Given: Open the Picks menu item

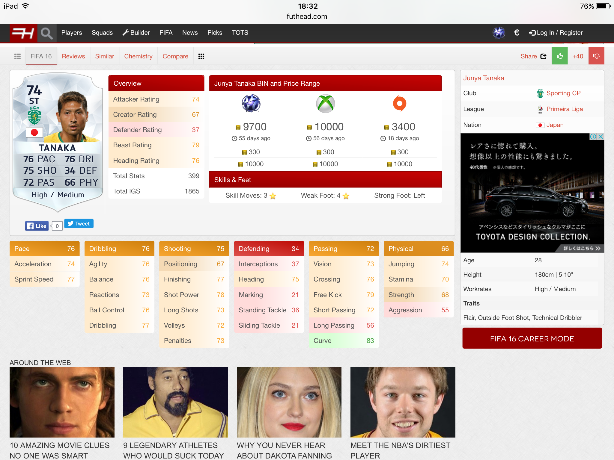Looking at the screenshot, I should 215,33.
